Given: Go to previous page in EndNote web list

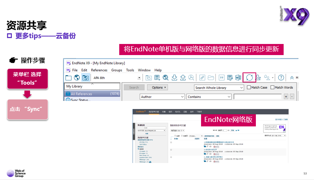Looking at the screenshot, I should click(x=216, y=130).
